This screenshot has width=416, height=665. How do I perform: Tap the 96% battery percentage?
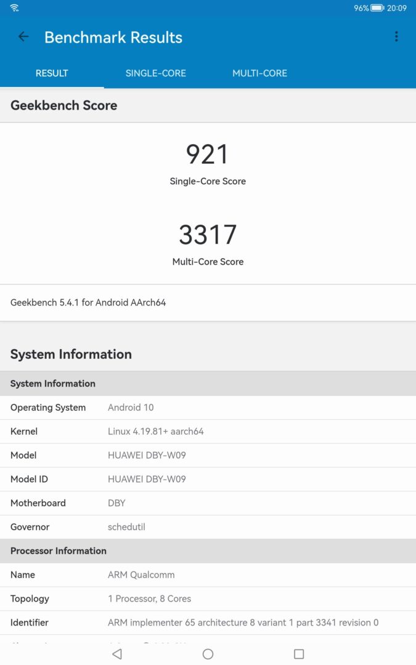pos(361,8)
